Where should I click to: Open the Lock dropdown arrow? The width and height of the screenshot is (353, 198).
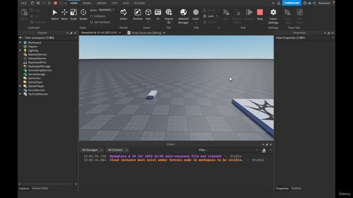click(x=217, y=16)
